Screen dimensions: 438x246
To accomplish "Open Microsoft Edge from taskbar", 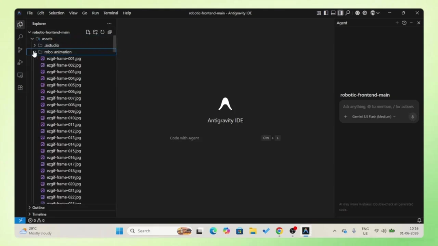I will coord(213,231).
